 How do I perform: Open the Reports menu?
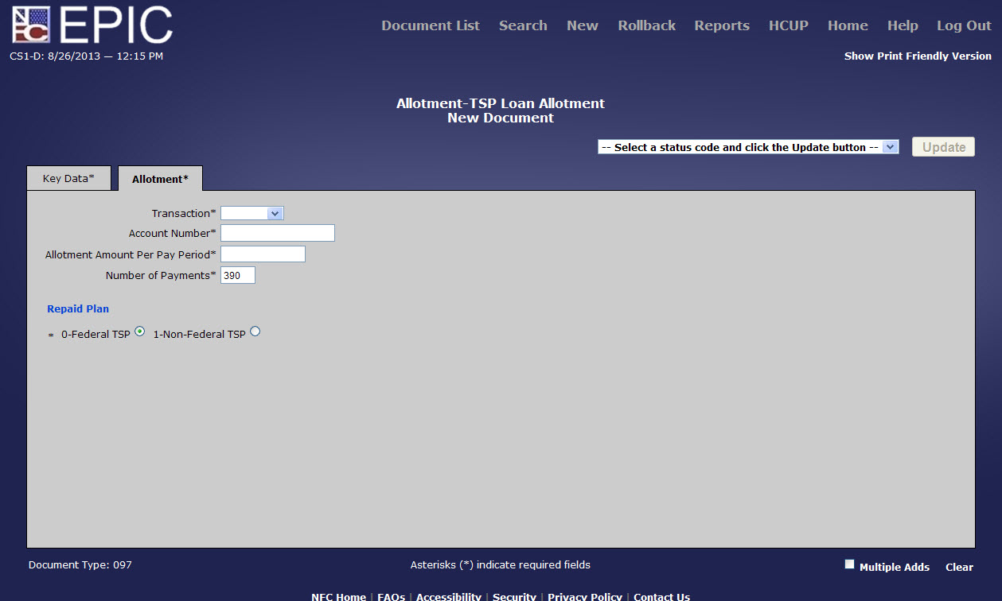(x=721, y=25)
